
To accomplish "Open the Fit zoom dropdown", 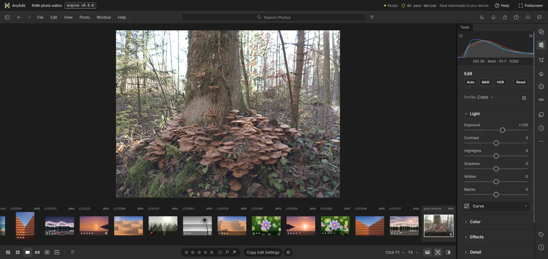I will (413, 252).
